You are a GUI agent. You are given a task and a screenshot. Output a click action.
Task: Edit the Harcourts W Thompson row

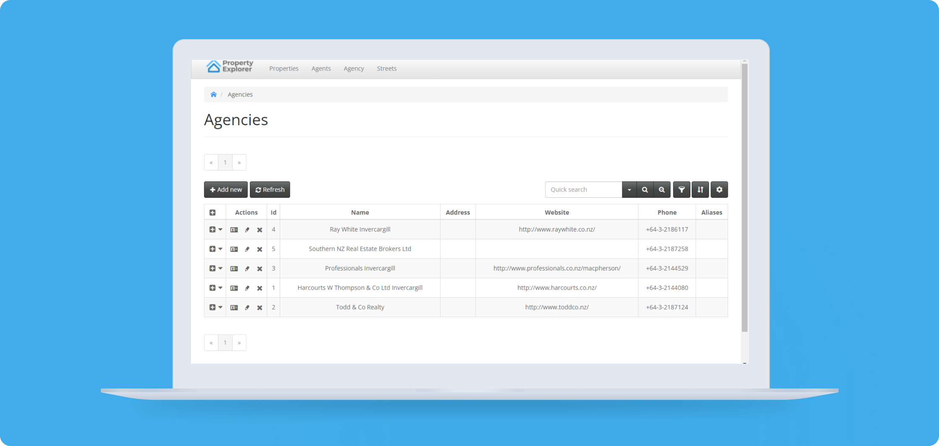247,288
